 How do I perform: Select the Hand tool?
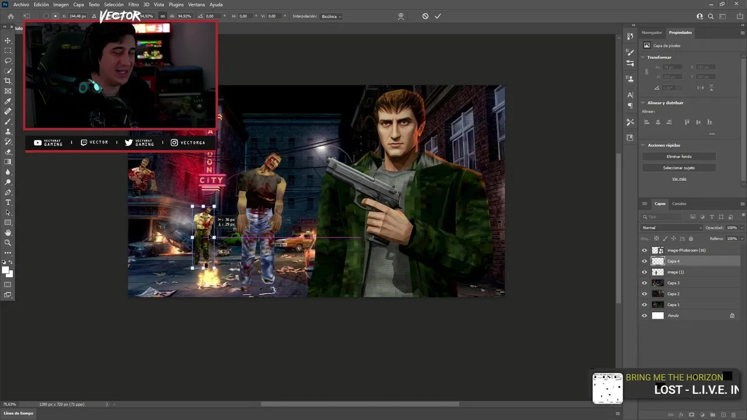pos(8,233)
